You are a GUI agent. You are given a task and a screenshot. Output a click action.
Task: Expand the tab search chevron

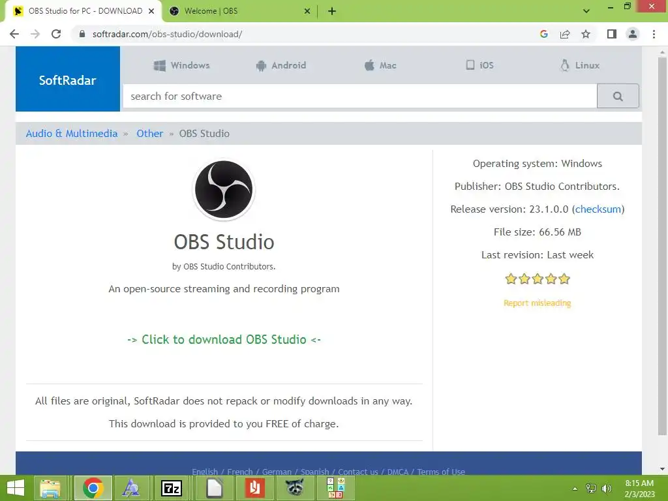(x=586, y=11)
